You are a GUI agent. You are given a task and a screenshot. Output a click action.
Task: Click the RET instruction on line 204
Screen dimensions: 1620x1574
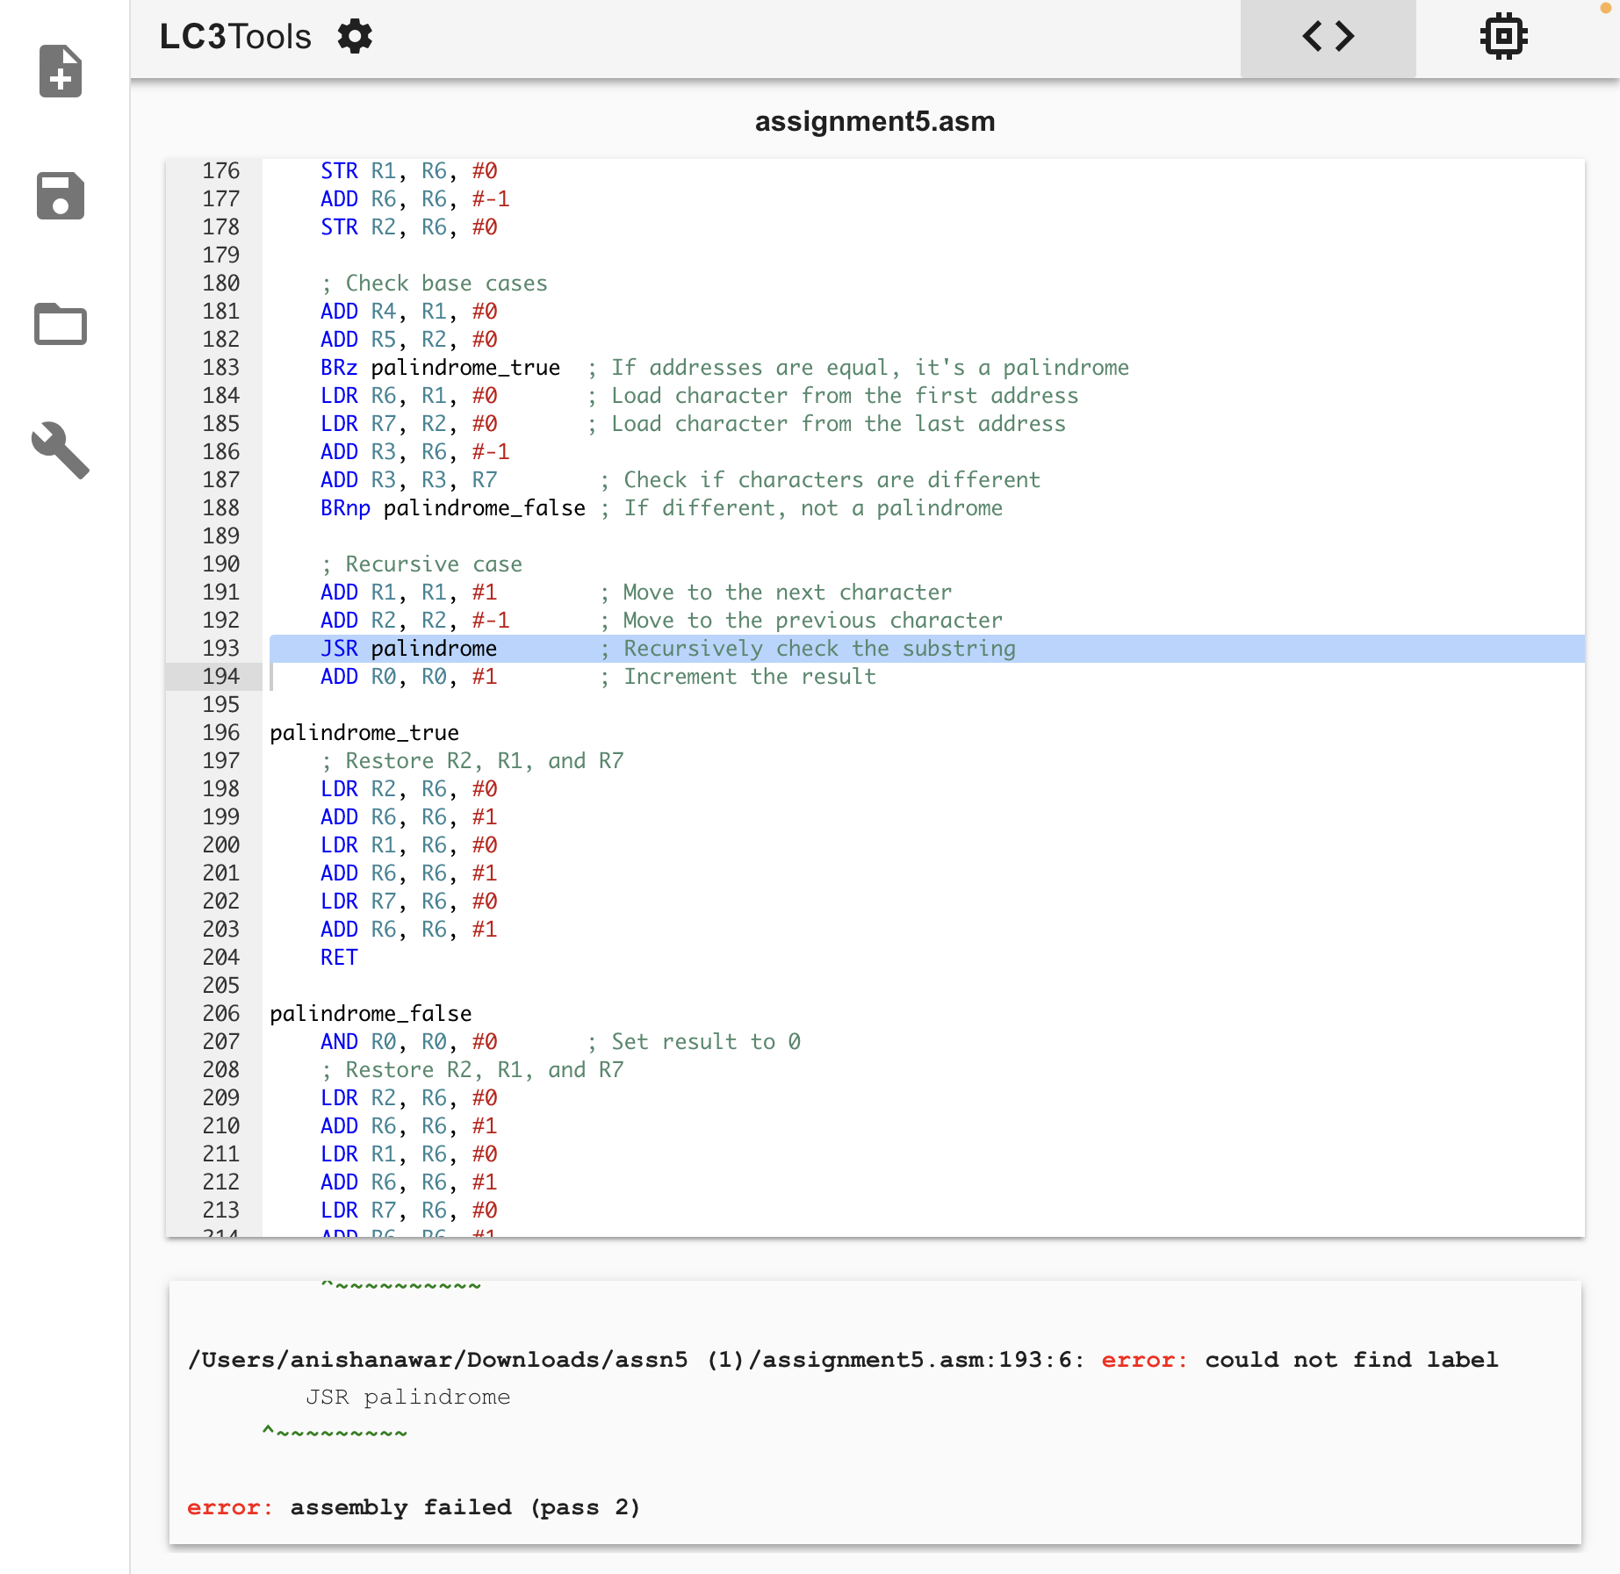[x=338, y=957]
